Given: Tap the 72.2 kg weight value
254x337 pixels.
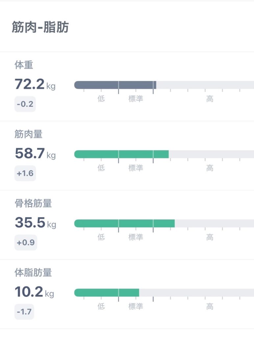Looking at the screenshot, I should pos(35,85).
